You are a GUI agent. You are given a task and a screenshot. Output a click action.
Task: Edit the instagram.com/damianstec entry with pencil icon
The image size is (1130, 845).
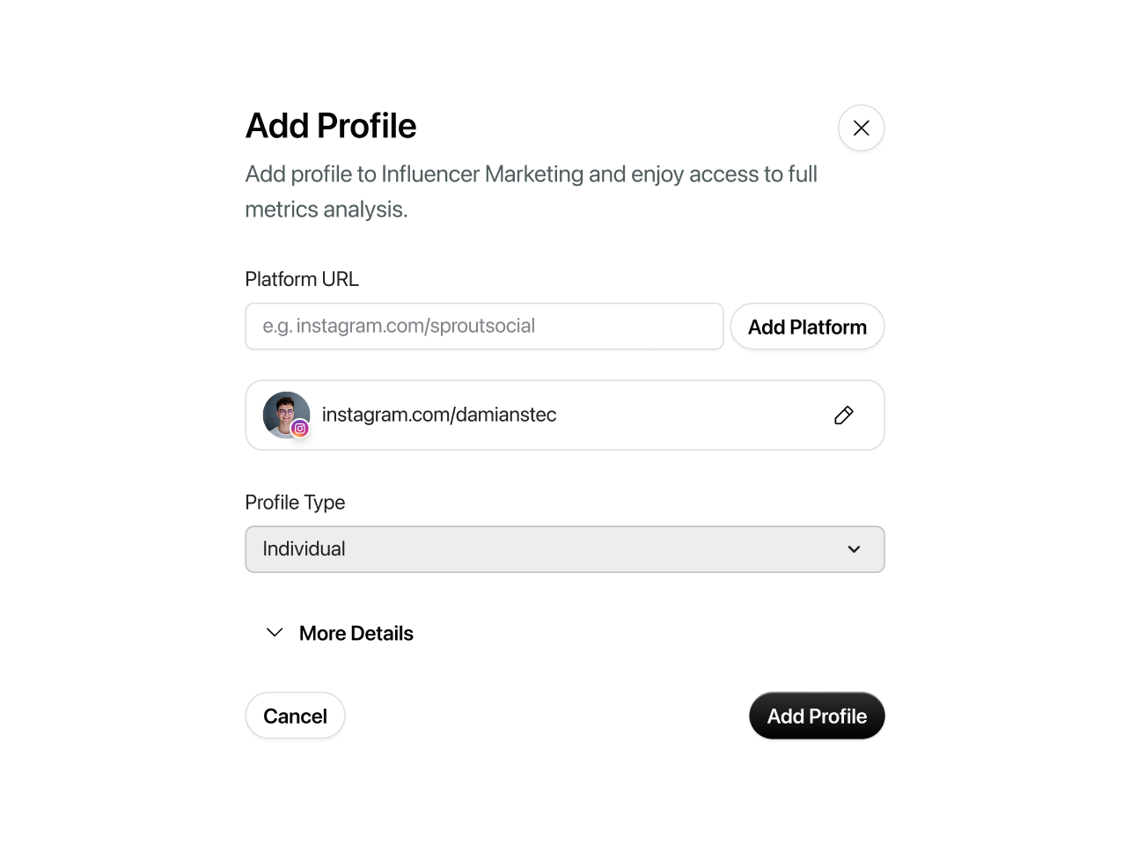coord(843,415)
